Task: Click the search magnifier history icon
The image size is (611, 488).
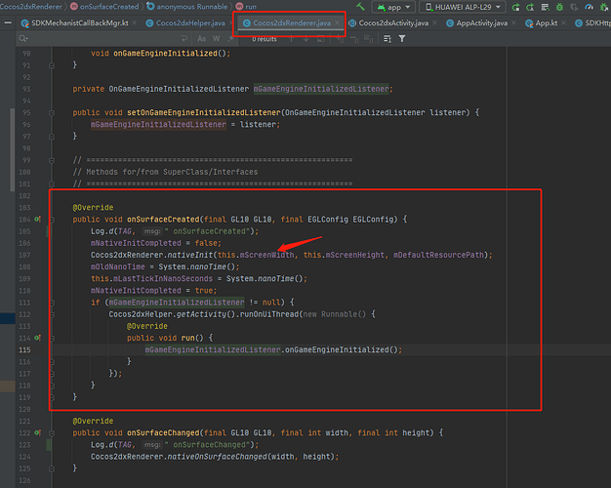Action: [23, 39]
